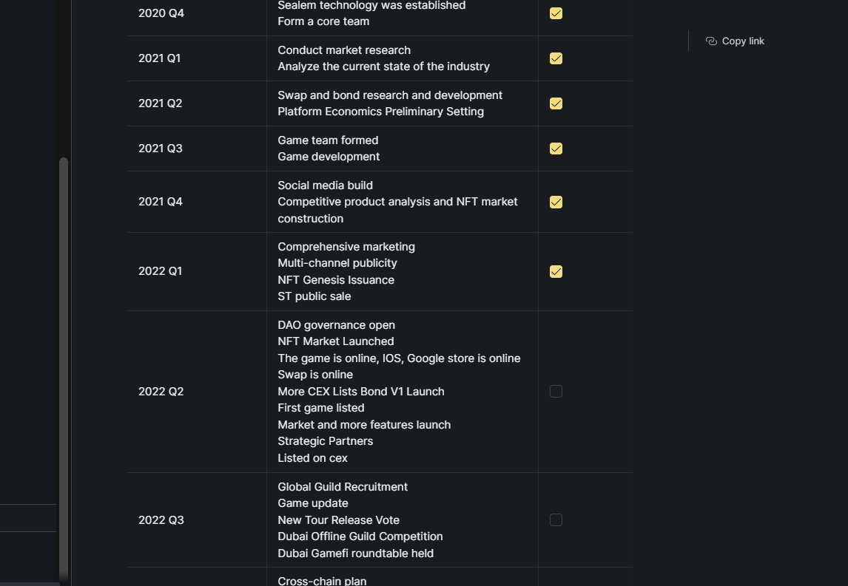Click the "Game team formed" text
The image size is (848, 586).
(x=328, y=140)
